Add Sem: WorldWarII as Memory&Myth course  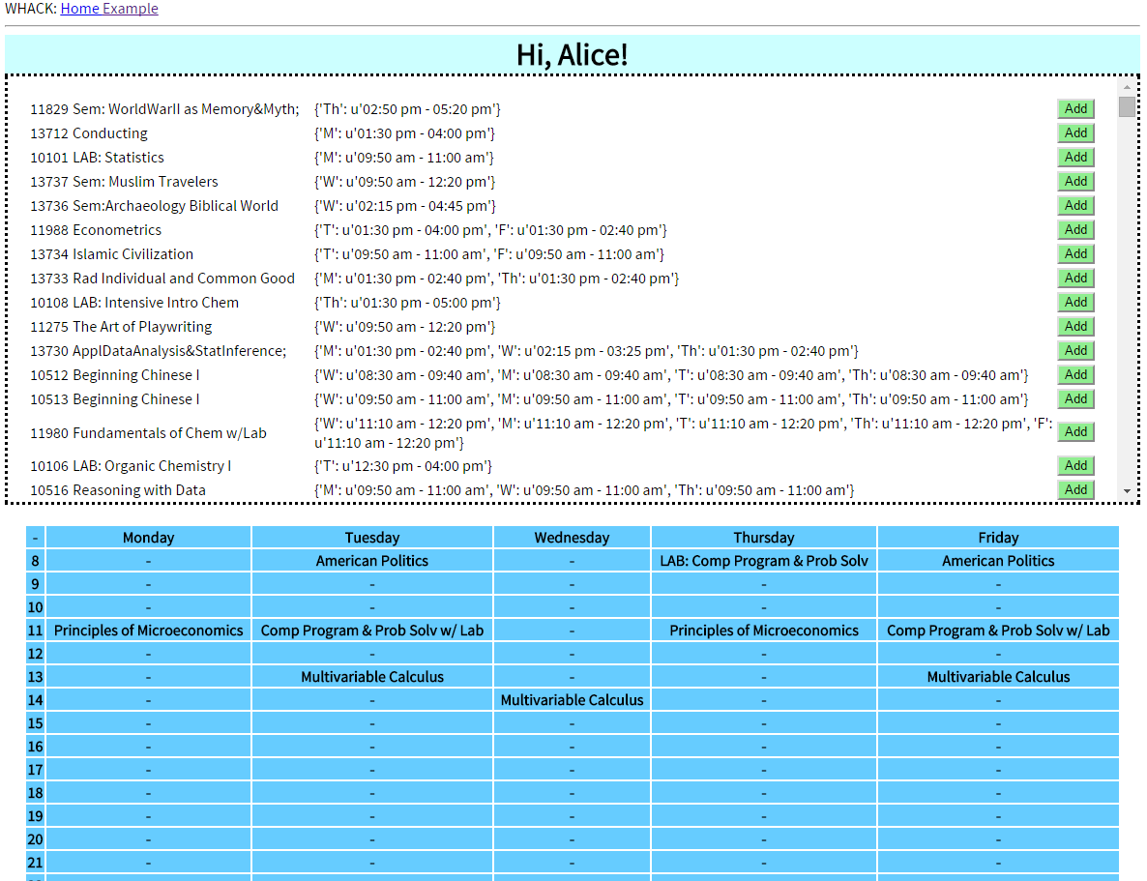pyautogui.click(x=1075, y=109)
